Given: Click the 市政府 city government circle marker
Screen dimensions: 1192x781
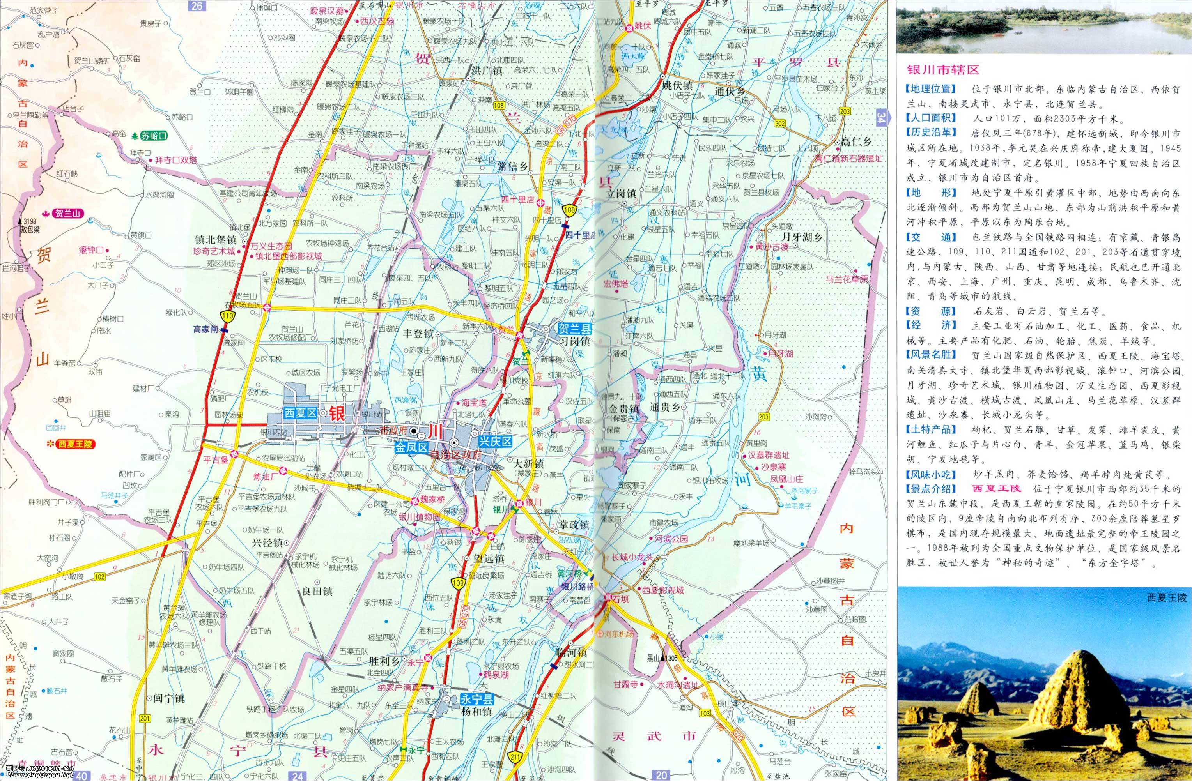Looking at the screenshot, I should coord(414,431).
